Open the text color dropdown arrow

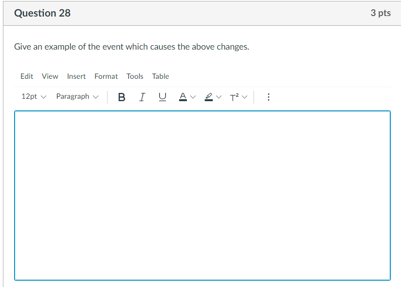click(193, 97)
